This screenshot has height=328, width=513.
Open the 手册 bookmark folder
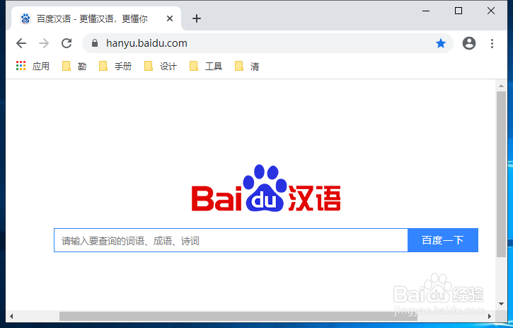click(115, 67)
